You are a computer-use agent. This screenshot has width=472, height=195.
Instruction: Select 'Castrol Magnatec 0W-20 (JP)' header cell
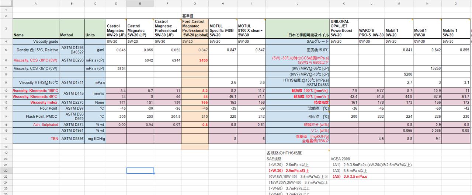[x=116, y=28]
